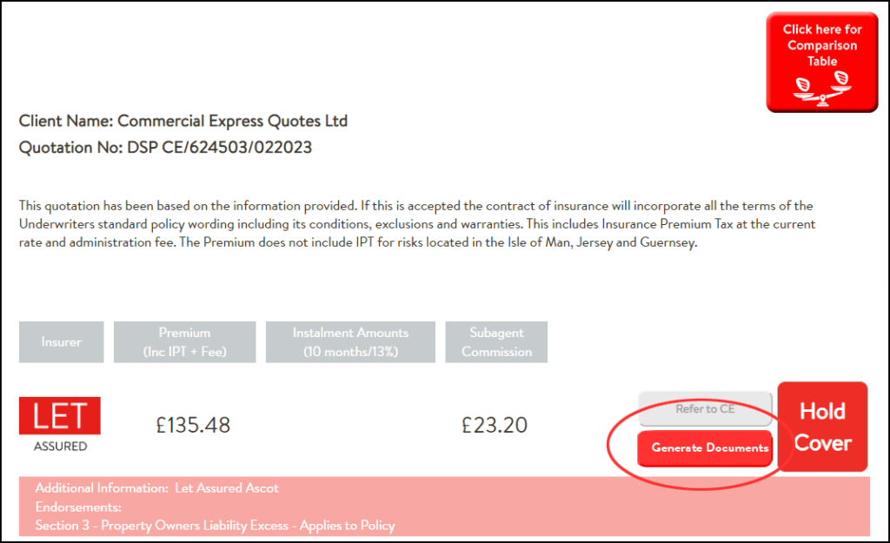This screenshot has height=543, width=890.
Task: Select the Premium (Inc IPT + Fee) header
Action: click(184, 342)
